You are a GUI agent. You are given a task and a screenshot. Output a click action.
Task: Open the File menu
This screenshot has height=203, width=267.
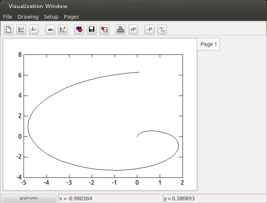point(8,17)
